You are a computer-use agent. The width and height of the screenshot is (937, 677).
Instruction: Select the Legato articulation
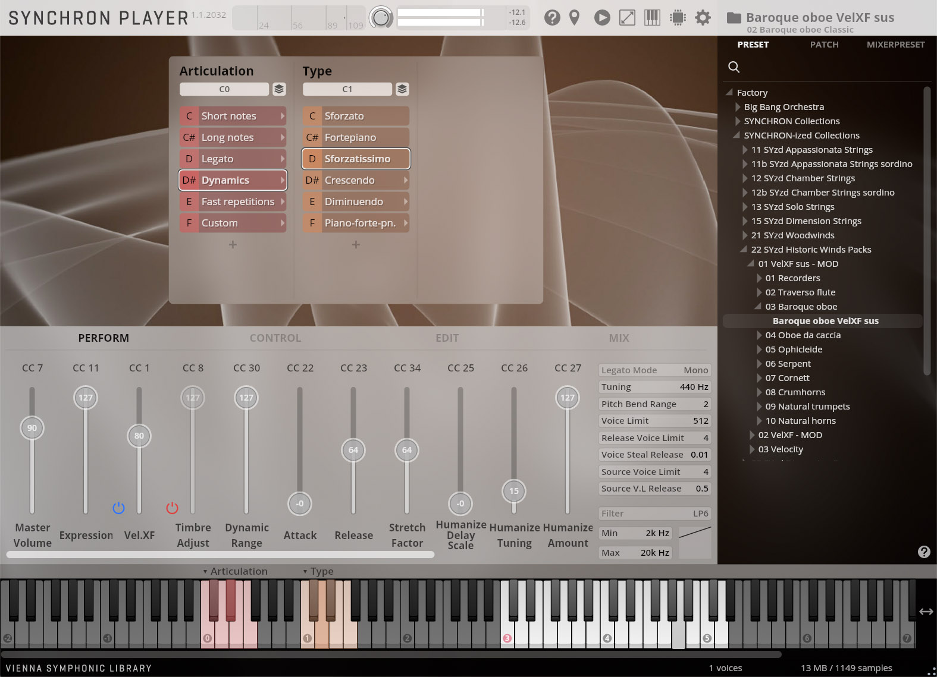point(233,159)
